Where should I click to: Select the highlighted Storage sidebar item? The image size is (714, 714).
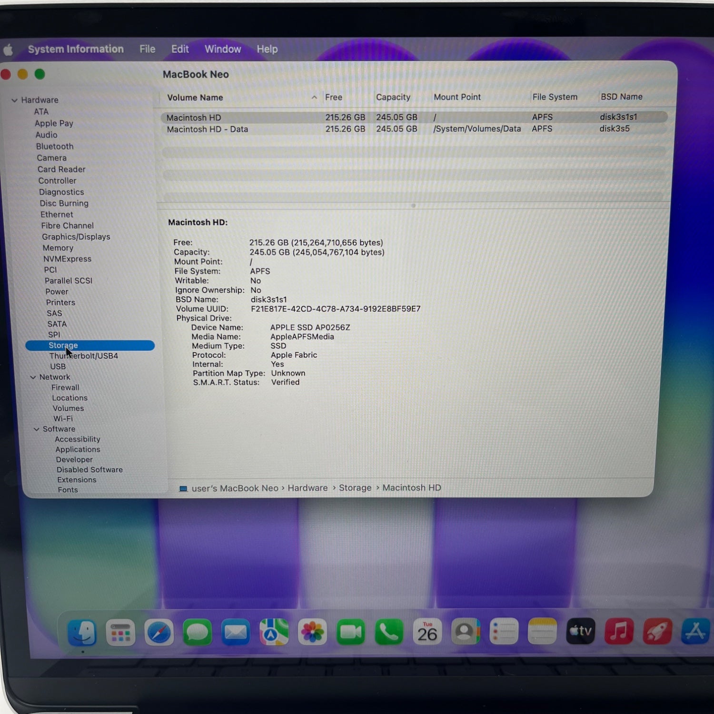pyautogui.click(x=90, y=346)
